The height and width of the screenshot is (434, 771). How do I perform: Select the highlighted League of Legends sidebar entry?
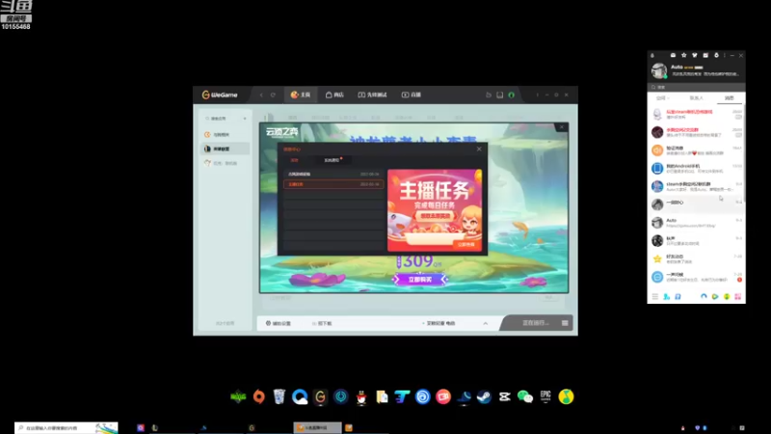[x=225, y=149]
